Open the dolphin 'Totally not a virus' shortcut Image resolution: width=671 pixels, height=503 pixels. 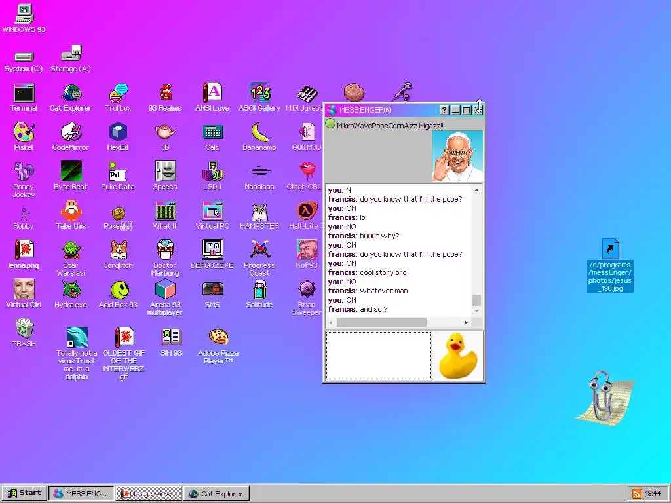pyautogui.click(x=77, y=337)
